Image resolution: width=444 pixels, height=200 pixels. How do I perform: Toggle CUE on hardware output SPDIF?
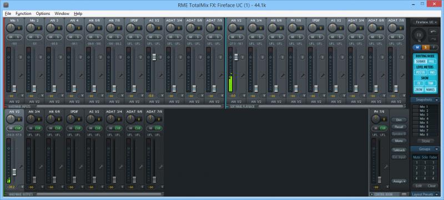[x=78, y=128]
